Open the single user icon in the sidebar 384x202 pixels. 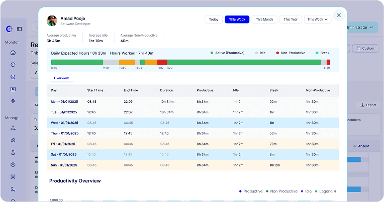13,152
